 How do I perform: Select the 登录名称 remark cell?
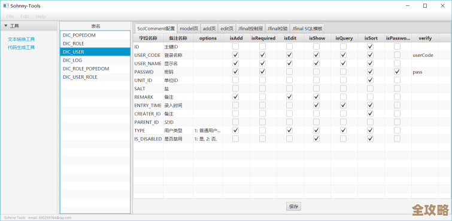click(178, 55)
